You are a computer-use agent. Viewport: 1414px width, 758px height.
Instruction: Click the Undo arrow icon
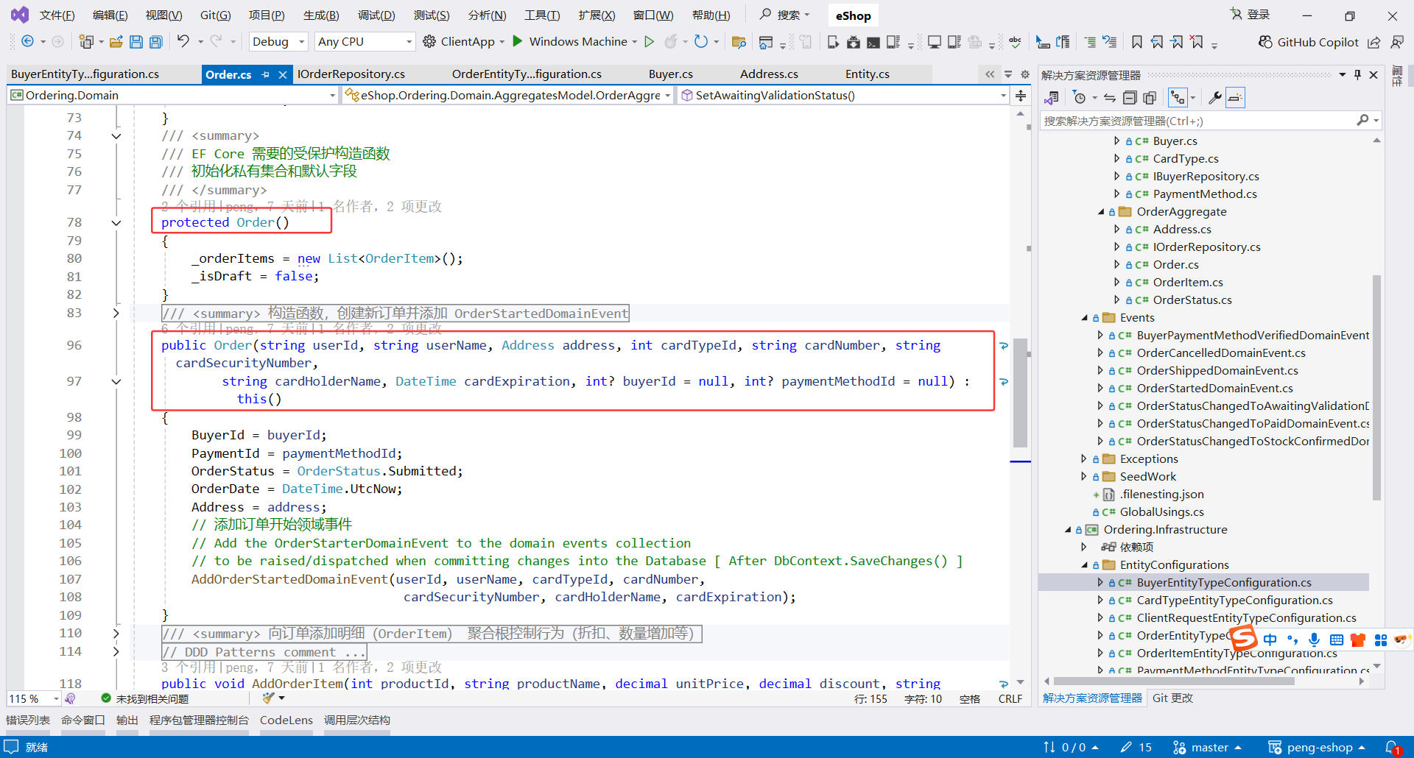tap(183, 42)
